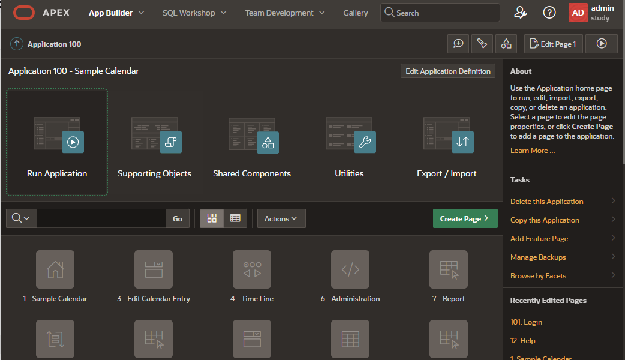This screenshot has width=625, height=360.
Task: Click Delete this Application link
Action: click(x=547, y=202)
